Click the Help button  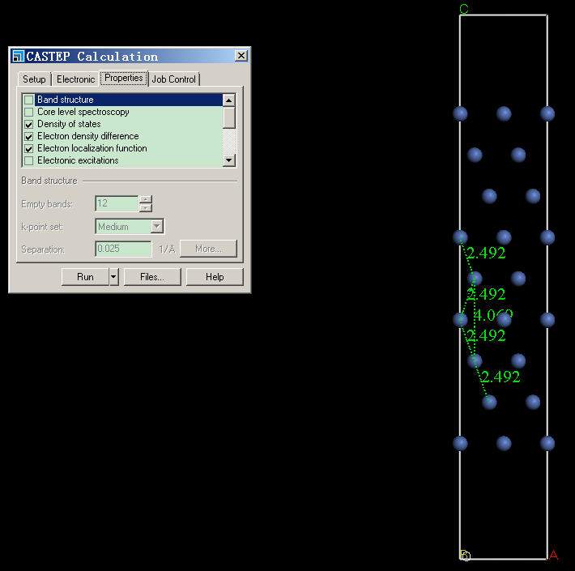point(215,277)
